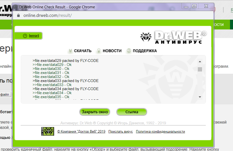Open the ПОДДЕРЖКА menu item
Viewport: 233px width, 151px height.
click(145, 51)
